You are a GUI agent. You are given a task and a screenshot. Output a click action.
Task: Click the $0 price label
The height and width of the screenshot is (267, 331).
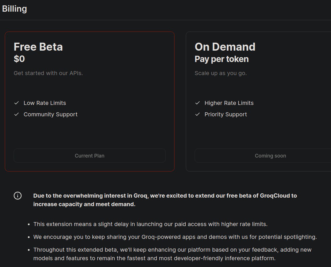(x=19, y=59)
